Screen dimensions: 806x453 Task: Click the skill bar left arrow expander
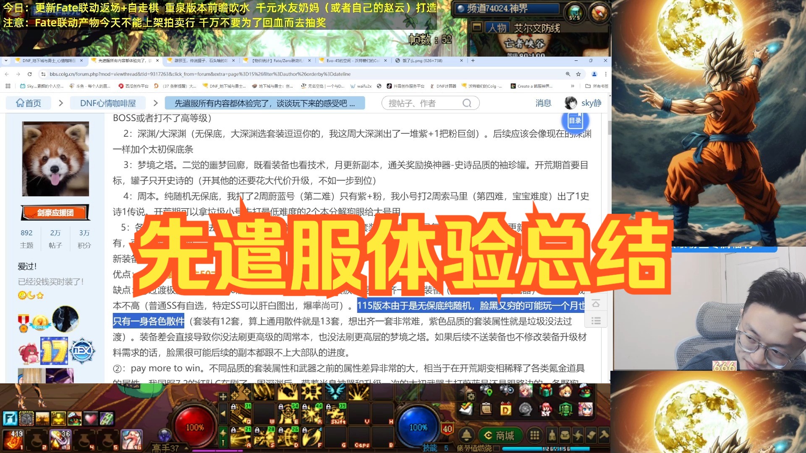(x=223, y=414)
